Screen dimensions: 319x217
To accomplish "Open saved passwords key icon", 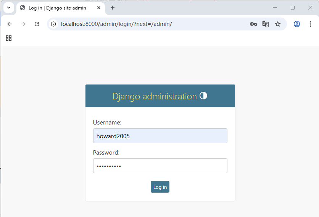I will [253, 24].
